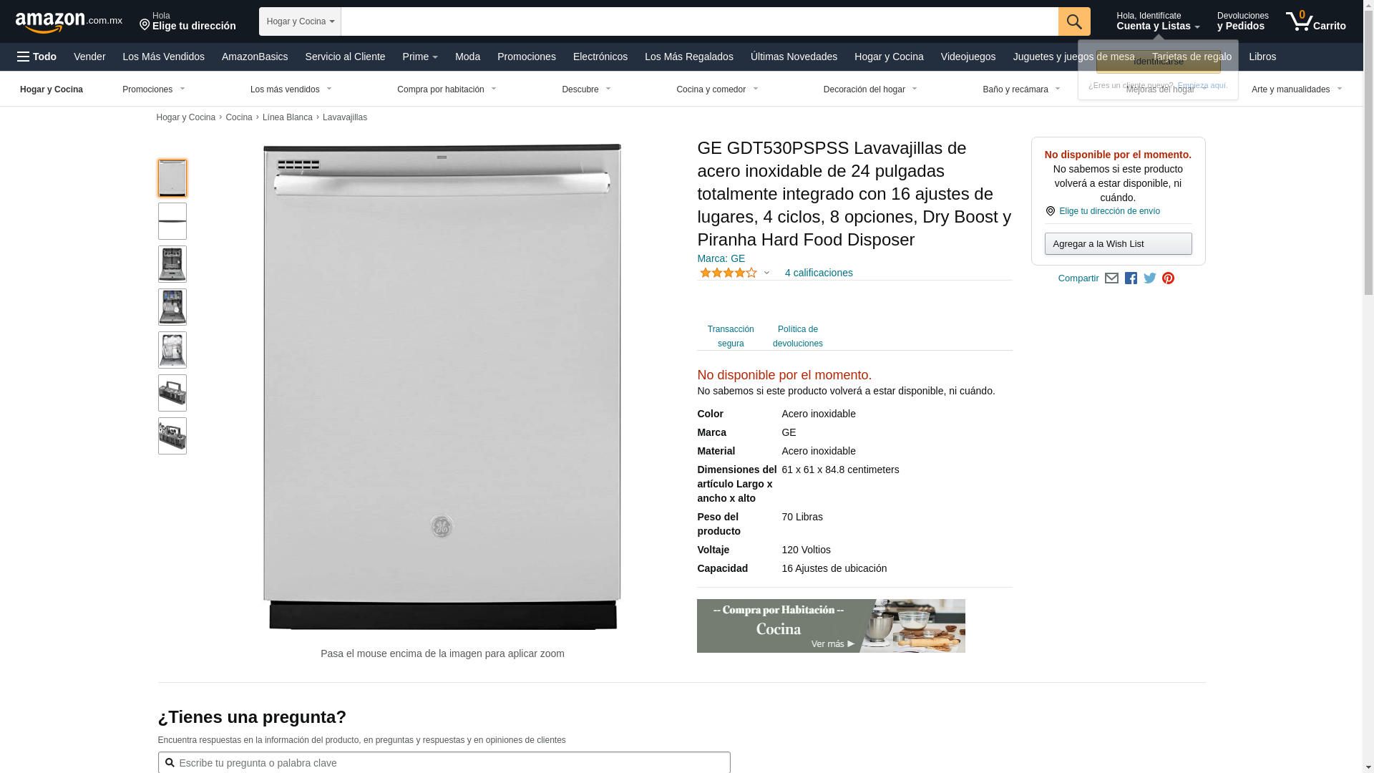Expand the Hogar y Cocina search category dropdown

point(300,21)
